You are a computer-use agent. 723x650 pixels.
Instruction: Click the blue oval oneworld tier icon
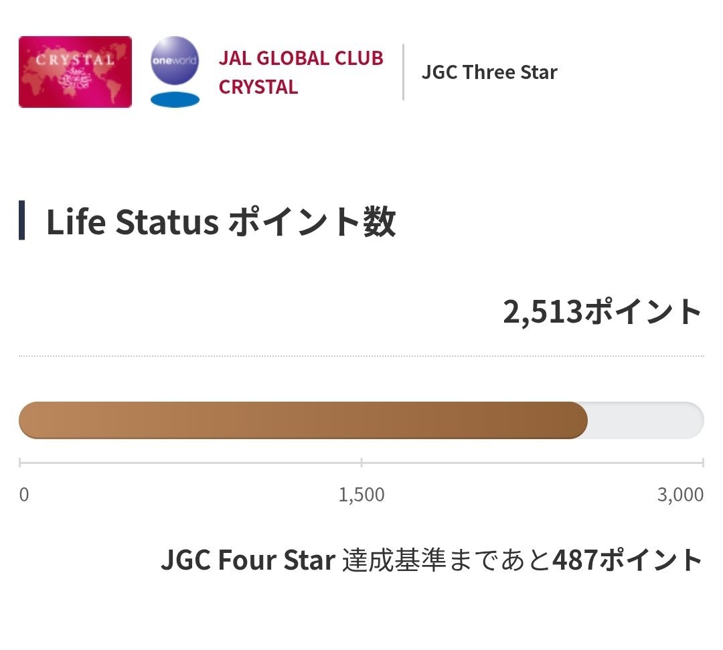click(175, 100)
